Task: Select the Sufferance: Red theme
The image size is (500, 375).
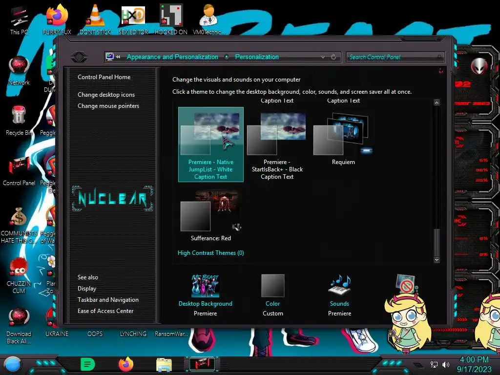Action: click(211, 215)
